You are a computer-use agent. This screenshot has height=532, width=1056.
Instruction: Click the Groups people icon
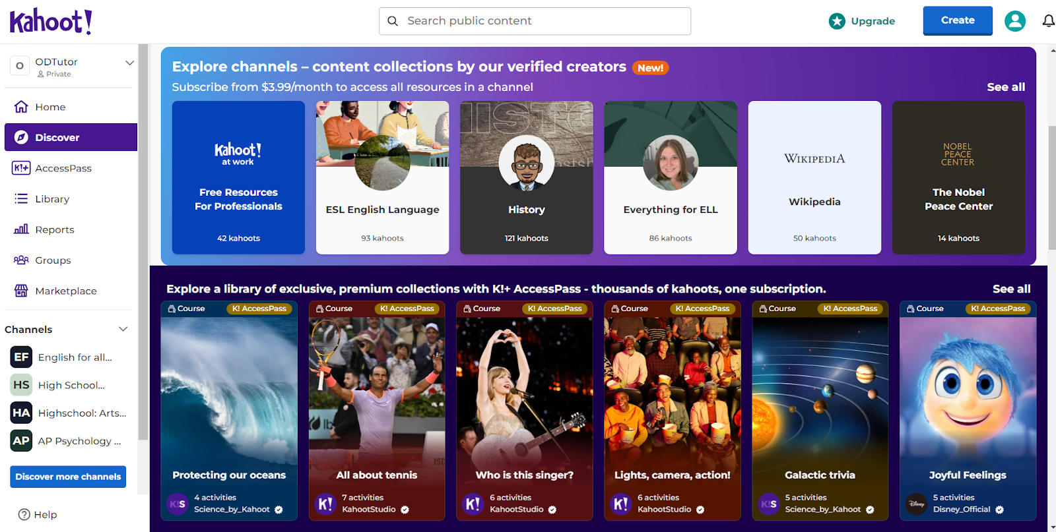click(21, 260)
